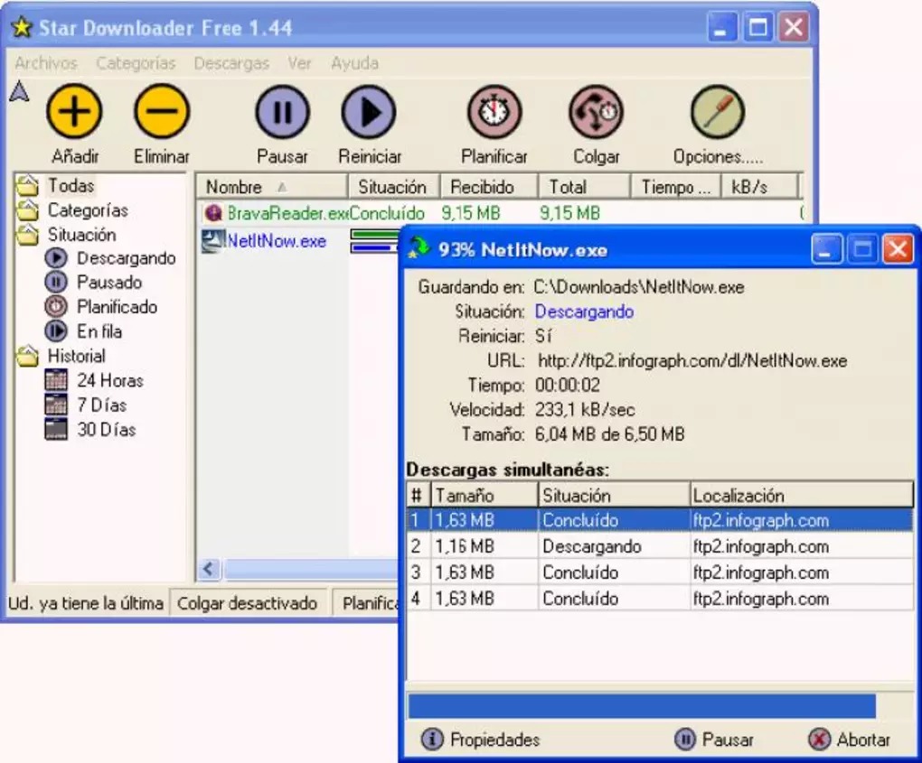Sort by Total column header
Screen dimensions: 922x763
(x=584, y=187)
